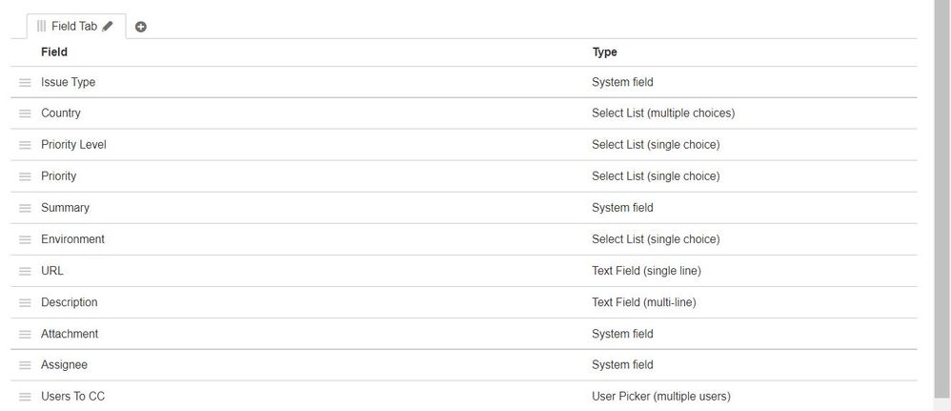This screenshot has height=411, width=951.
Task: Click the Type column header
Action: pyautogui.click(x=605, y=52)
